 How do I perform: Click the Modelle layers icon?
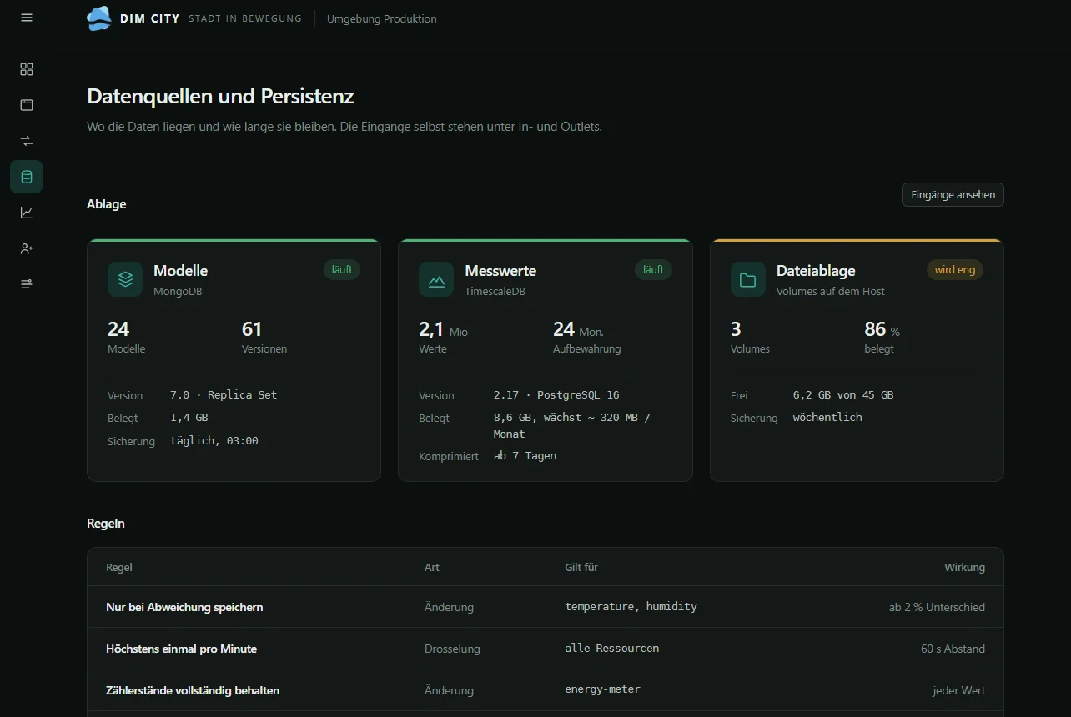point(125,279)
